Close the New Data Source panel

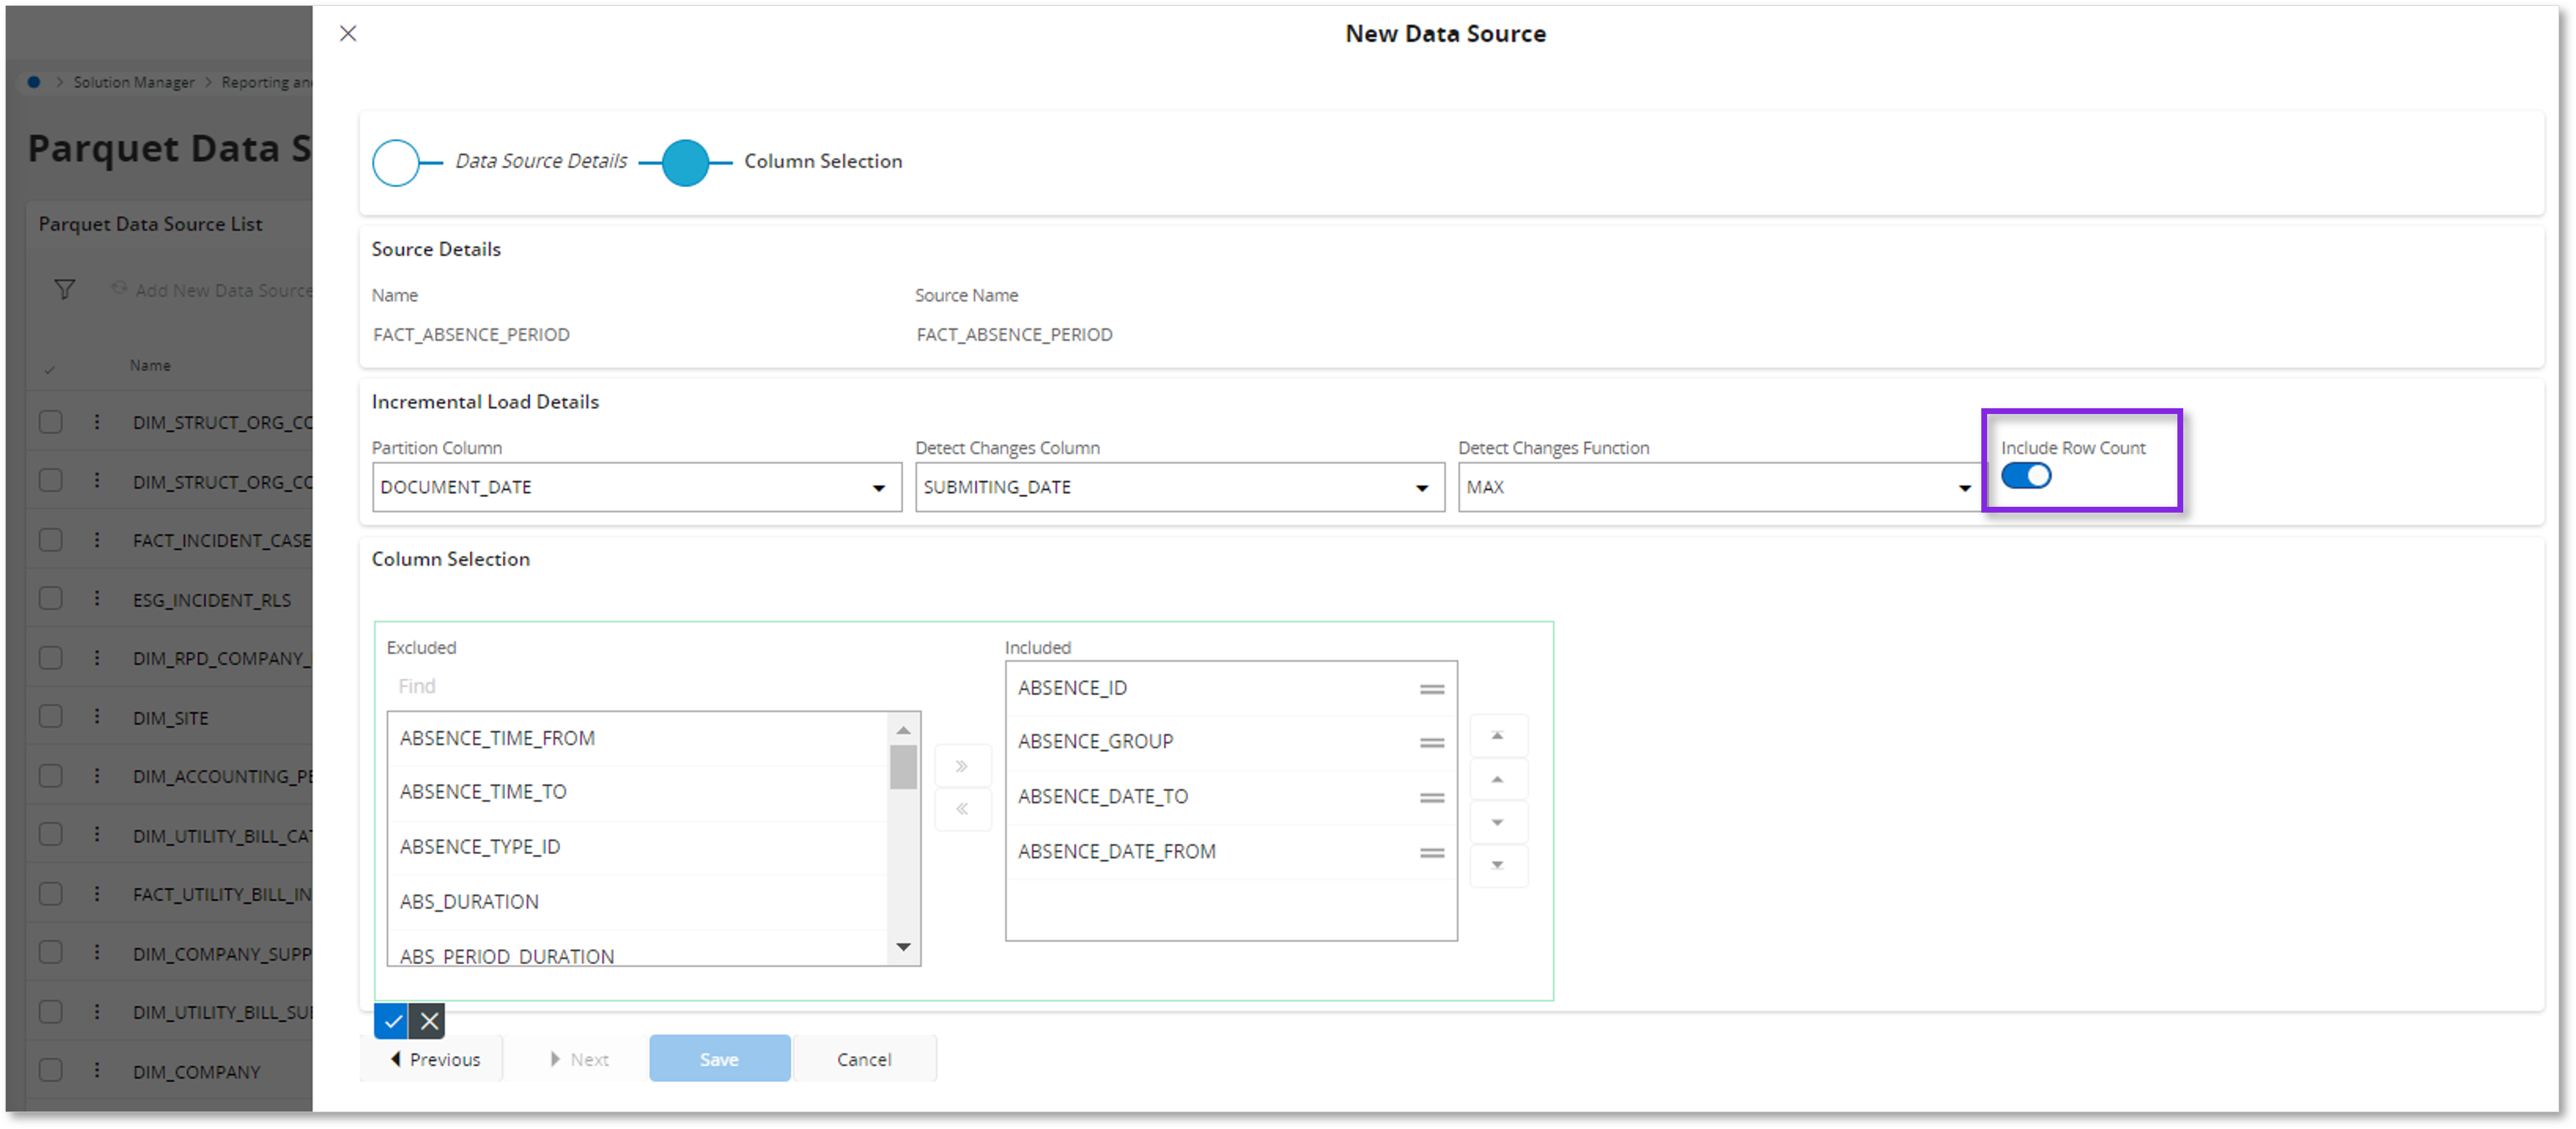[x=348, y=33]
